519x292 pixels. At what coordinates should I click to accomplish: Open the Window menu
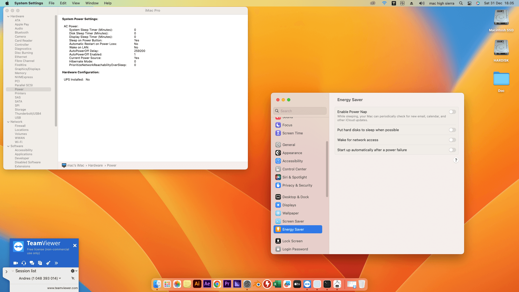click(92, 3)
